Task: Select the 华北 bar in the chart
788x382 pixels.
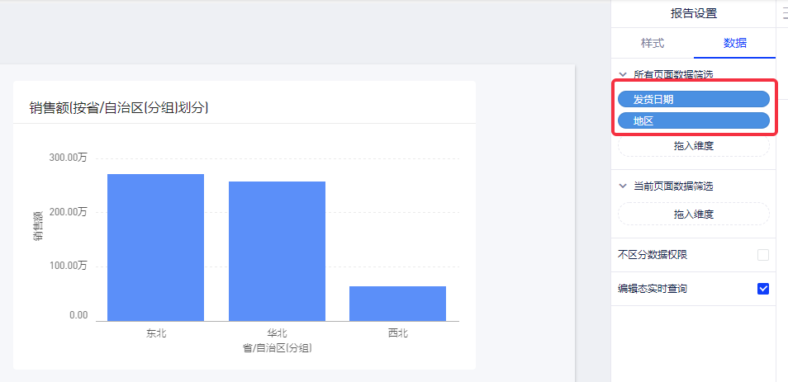Action: [x=277, y=251]
